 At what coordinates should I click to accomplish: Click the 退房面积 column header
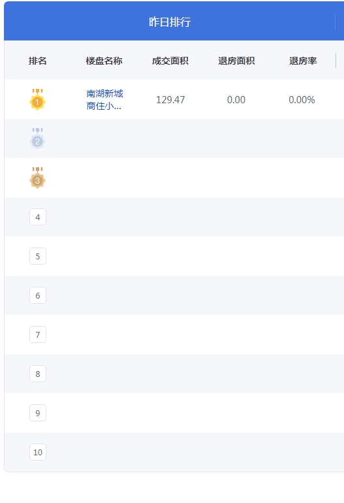tap(236, 61)
